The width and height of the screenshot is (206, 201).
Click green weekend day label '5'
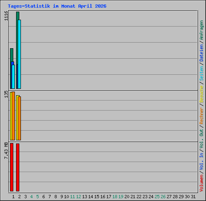[x=37, y=197]
